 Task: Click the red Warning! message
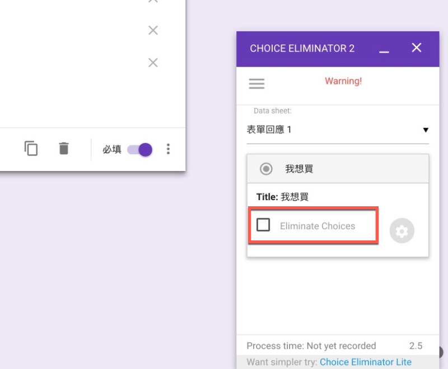point(343,81)
